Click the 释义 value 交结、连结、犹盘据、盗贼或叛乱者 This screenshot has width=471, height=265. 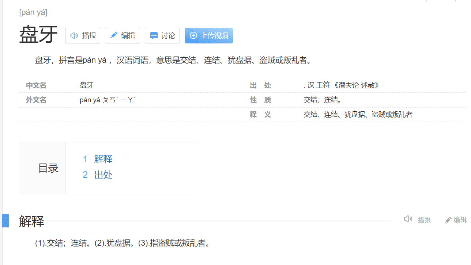358,115
